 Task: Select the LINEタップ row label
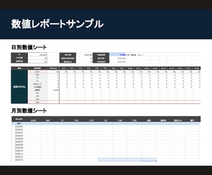(x=37, y=84)
